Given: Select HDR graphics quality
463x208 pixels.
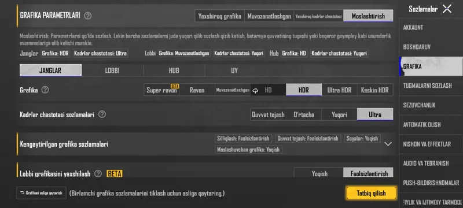Looking at the screenshot, I should pos(304,90).
